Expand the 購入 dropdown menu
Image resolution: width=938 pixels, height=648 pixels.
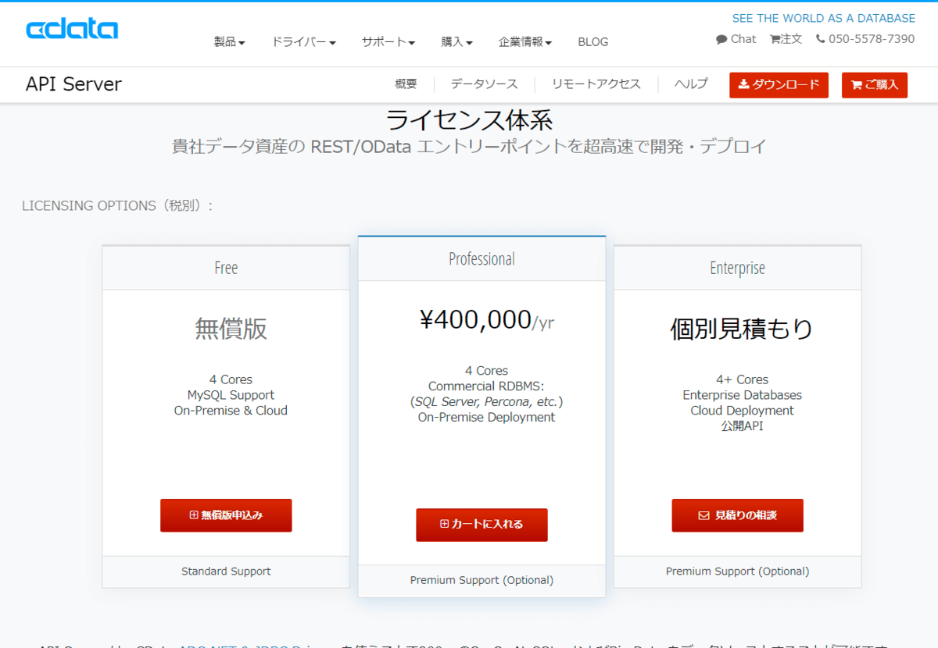[456, 42]
